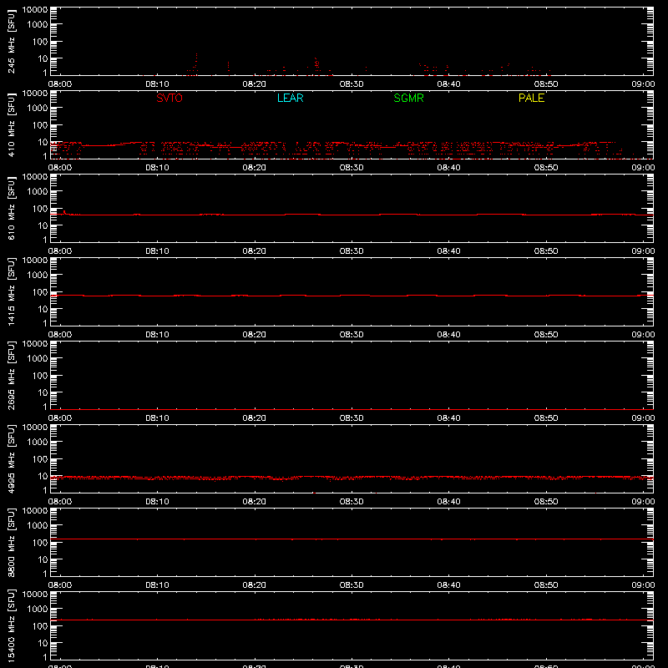
Task: Select the '2695 MHz [SFU]' axis title
Action: tap(12, 375)
